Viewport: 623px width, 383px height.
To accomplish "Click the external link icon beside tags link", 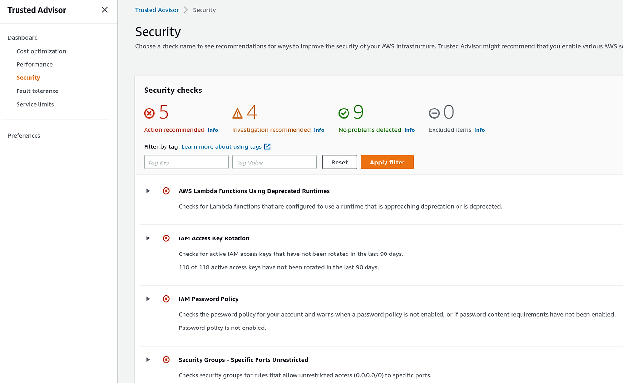I will [267, 146].
